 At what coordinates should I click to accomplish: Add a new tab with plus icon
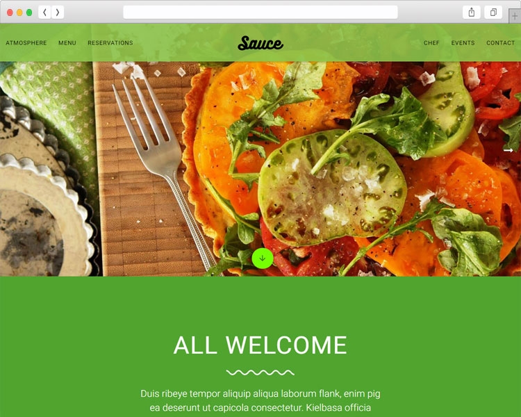pyautogui.click(x=515, y=16)
